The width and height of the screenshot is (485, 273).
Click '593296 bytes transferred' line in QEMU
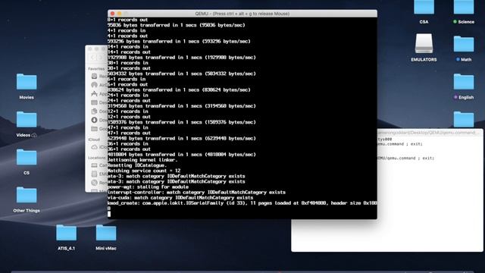tap(179, 41)
